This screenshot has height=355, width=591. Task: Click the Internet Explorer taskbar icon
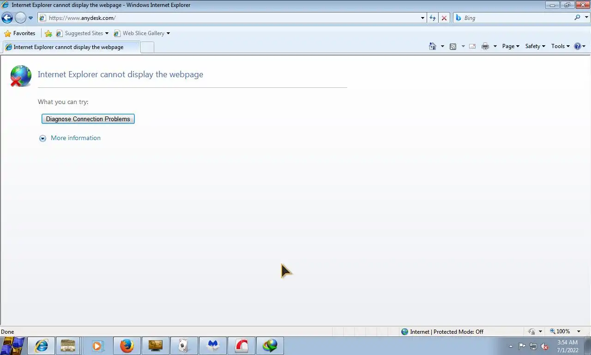point(41,346)
